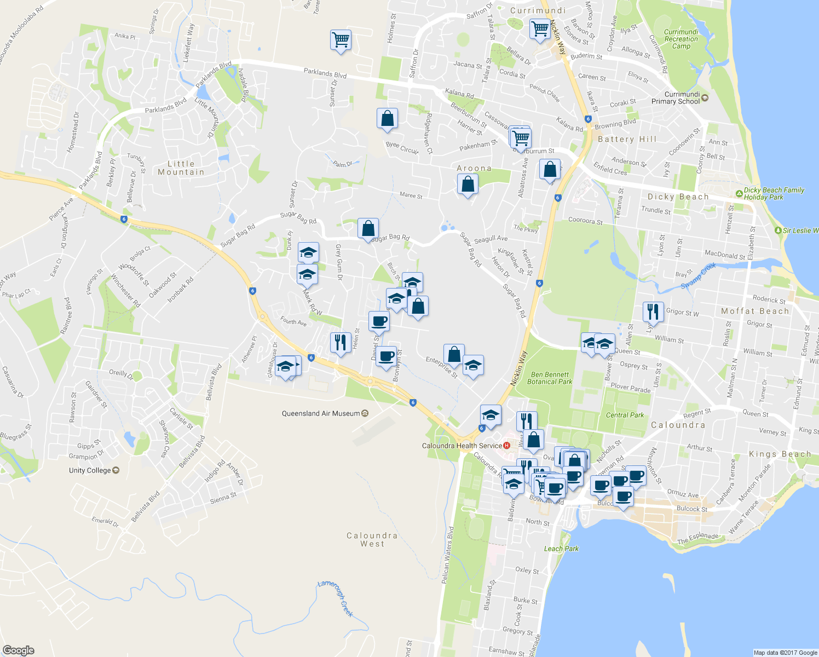Click the Kings Beach suburb label
Screen dimensions: 819x657
click(780, 454)
